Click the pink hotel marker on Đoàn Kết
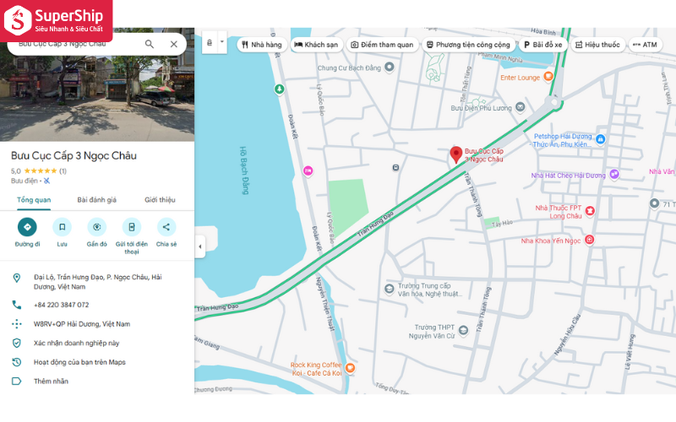This screenshot has width=676, height=422. pos(308,171)
